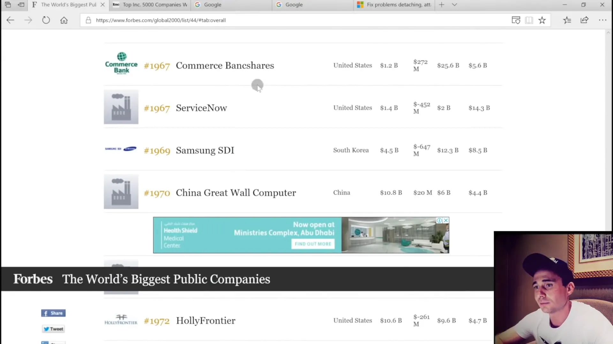
Task: Click the HollyFrontier logo
Action: pos(121,319)
